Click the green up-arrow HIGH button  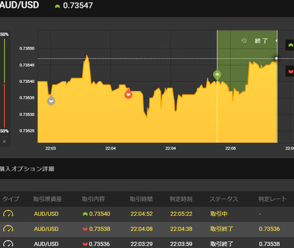pos(290,45)
